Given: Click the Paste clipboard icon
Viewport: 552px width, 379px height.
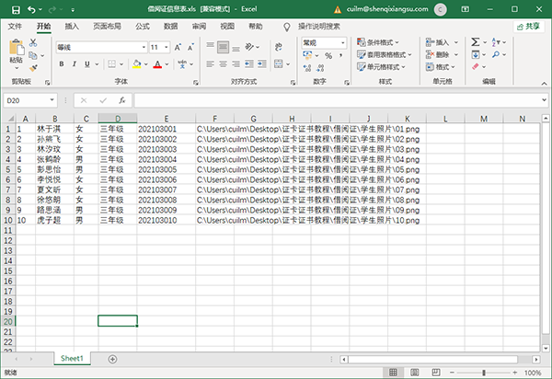Looking at the screenshot, I should [x=17, y=48].
